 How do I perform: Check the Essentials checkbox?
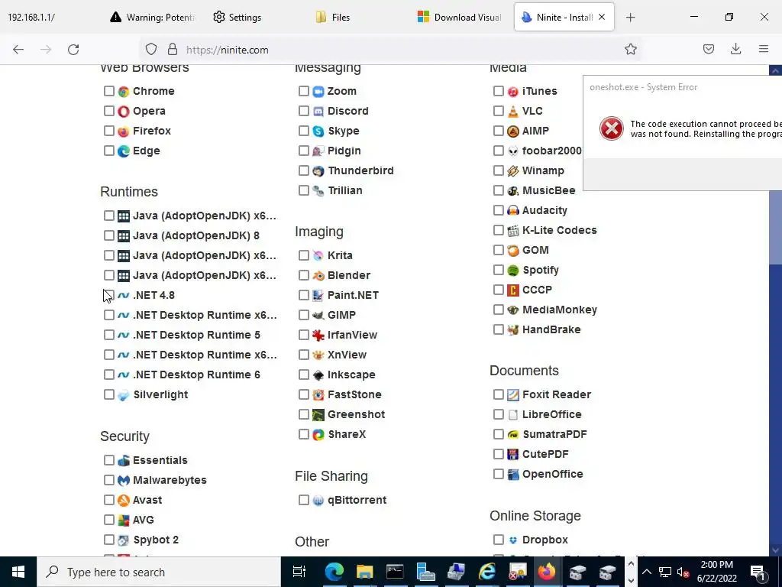tap(108, 460)
